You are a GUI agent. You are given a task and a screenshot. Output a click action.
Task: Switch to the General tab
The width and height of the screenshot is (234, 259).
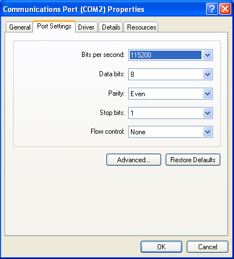[19, 27]
